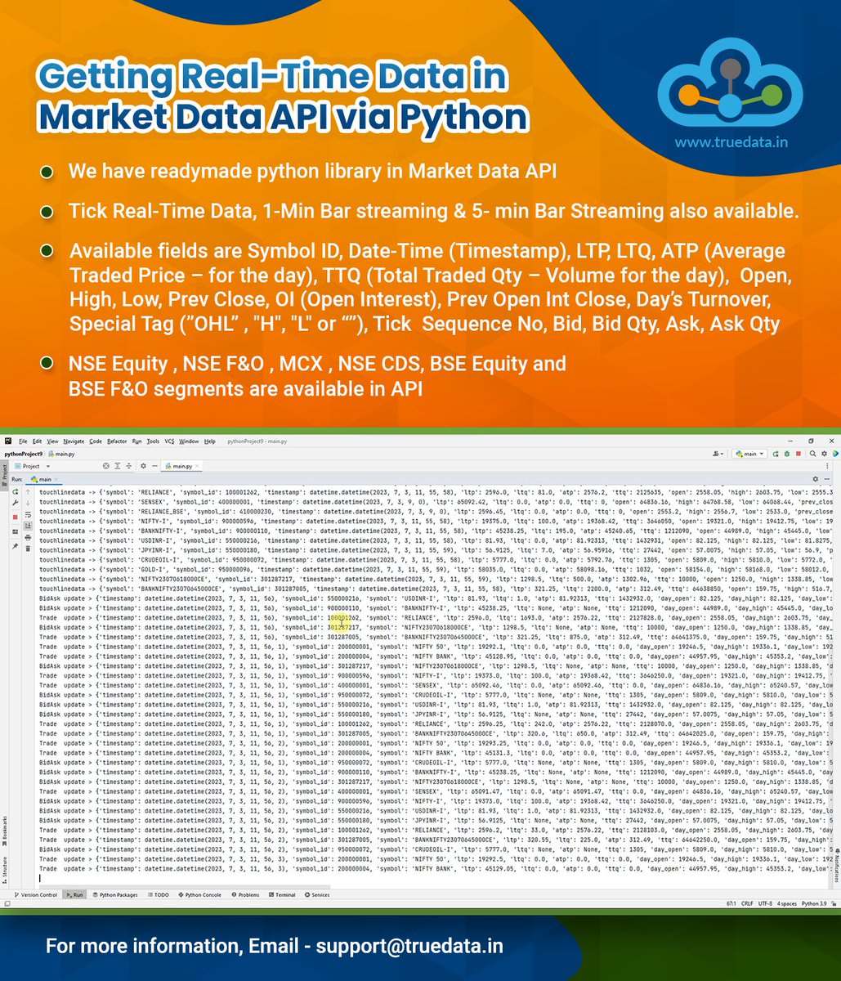Open the Notifications vertical side tab
The image size is (841, 981).
837,864
